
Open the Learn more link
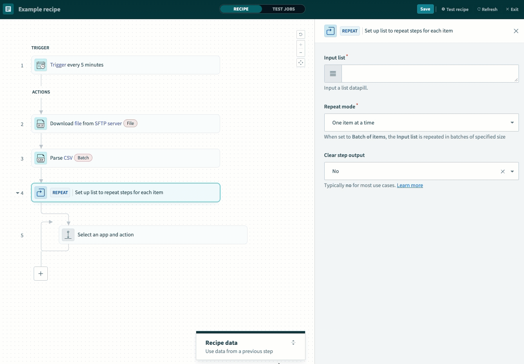(410, 186)
